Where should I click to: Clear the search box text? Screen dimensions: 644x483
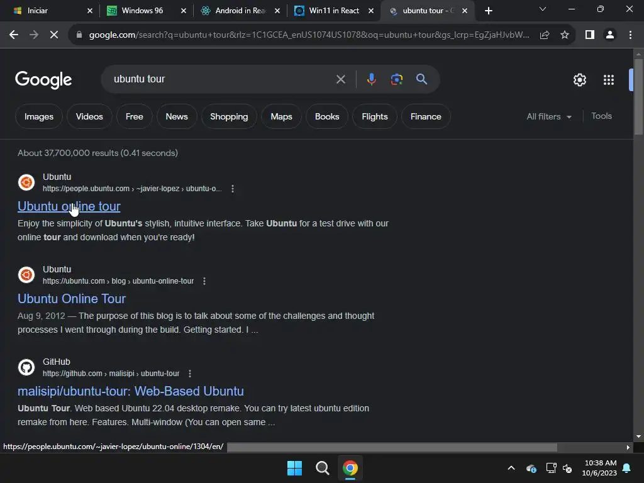point(340,79)
